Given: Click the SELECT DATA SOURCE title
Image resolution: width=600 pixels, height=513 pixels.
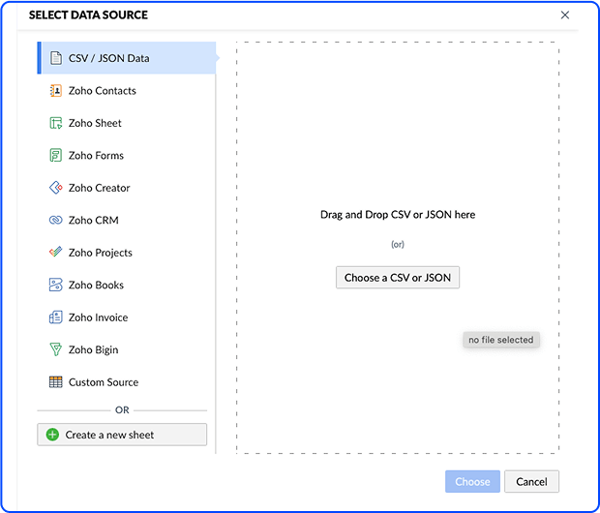Looking at the screenshot, I should click(x=88, y=15).
